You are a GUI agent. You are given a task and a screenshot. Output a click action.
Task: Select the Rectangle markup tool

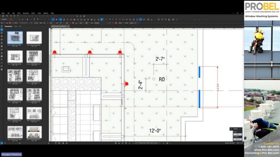(123, 20)
